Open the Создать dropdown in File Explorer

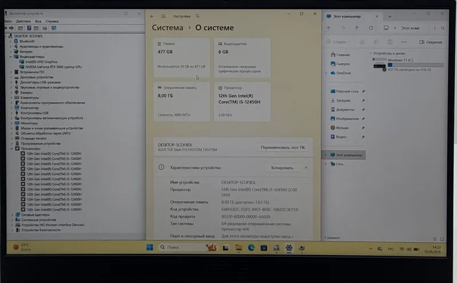point(338,42)
